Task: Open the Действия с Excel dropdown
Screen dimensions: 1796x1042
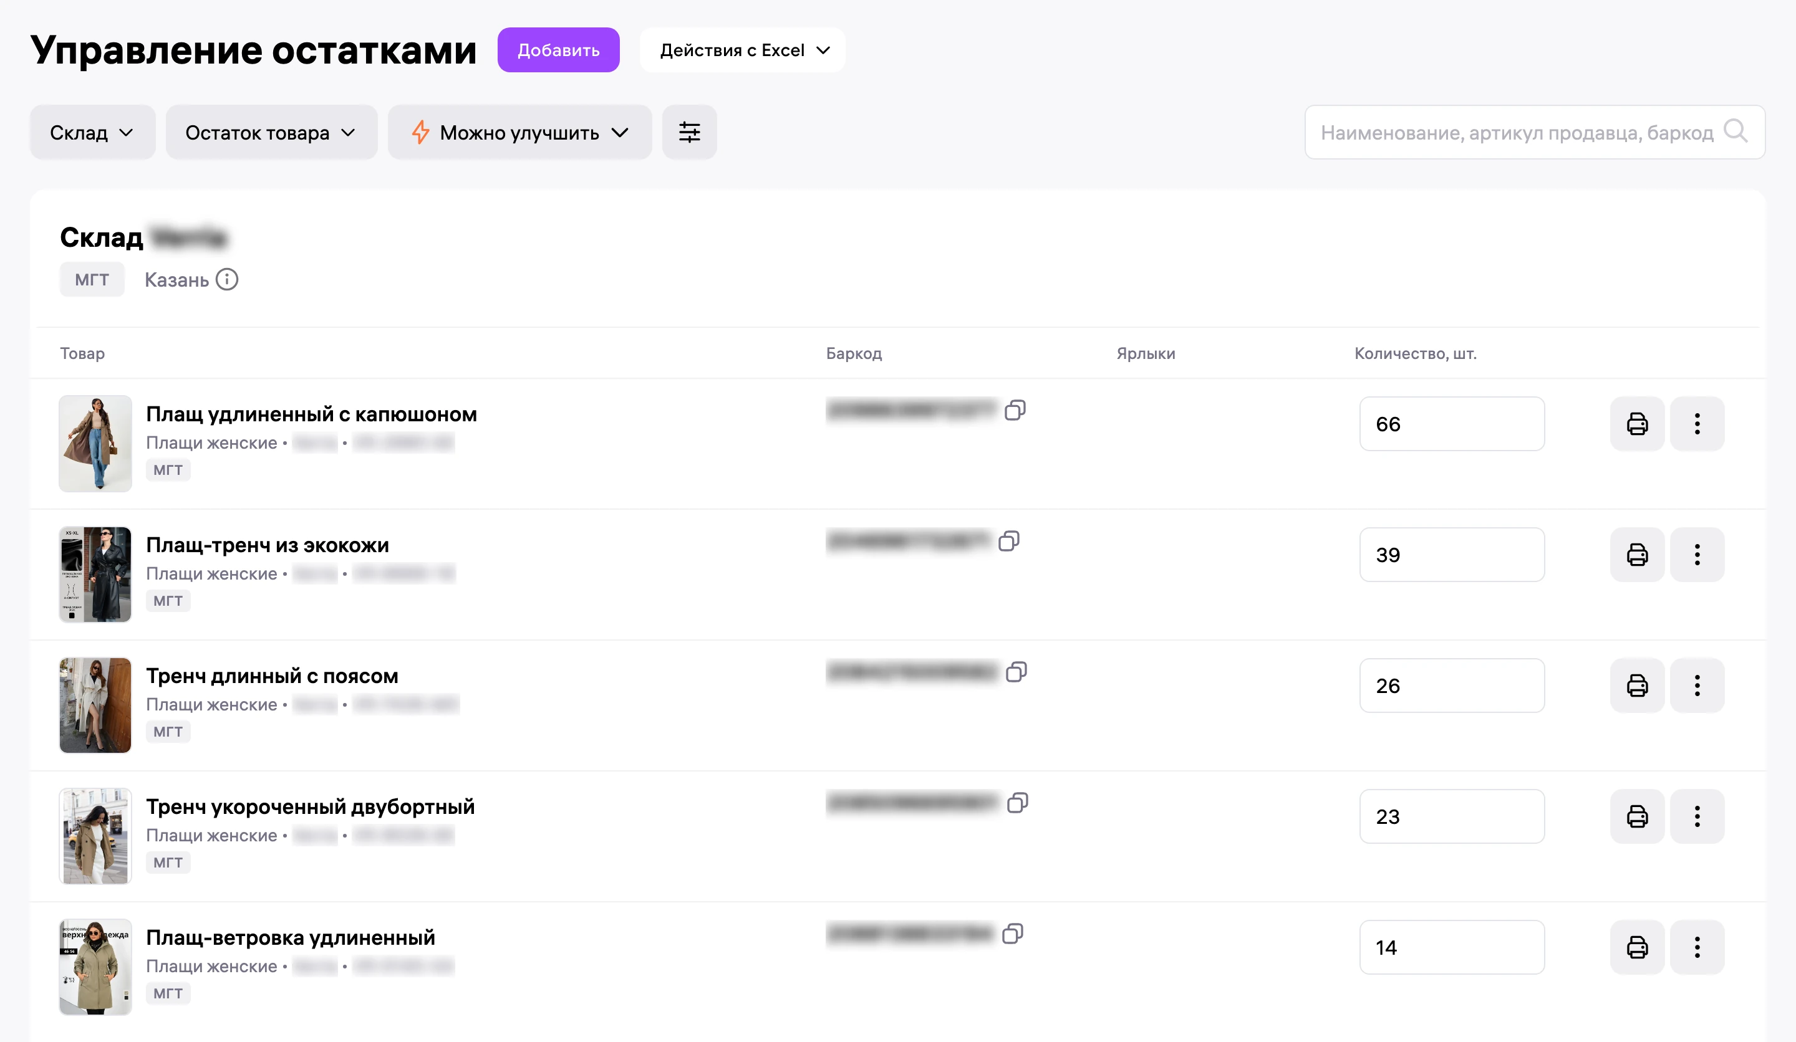Action: click(743, 50)
